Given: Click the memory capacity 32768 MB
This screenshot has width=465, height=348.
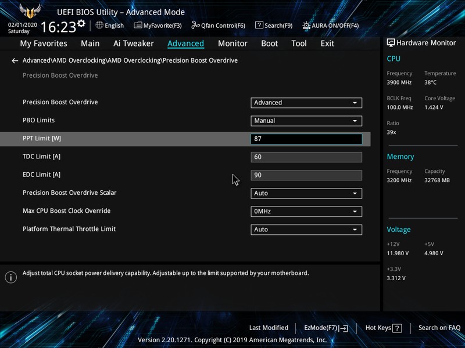Looking at the screenshot, I should pos(437,180).
